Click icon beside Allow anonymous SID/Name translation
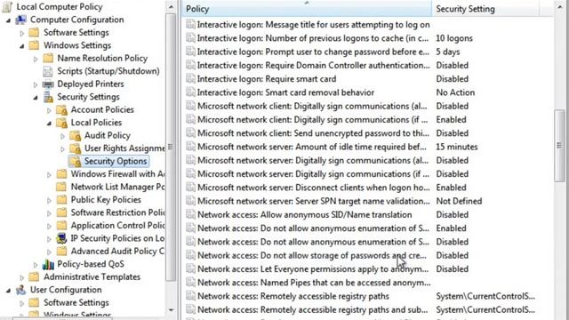This screenshot has height=320, width=569. click(190, 215)
